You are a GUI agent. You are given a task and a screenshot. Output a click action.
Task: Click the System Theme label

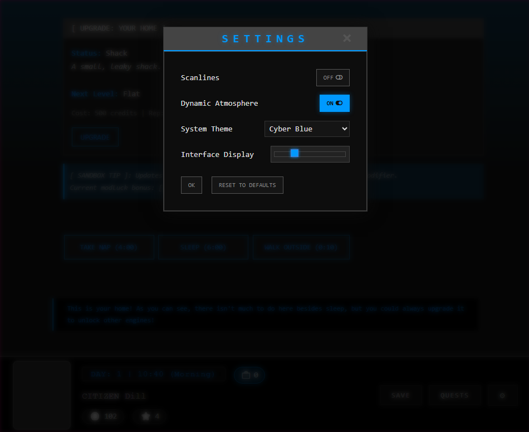(x=207, y=129)
